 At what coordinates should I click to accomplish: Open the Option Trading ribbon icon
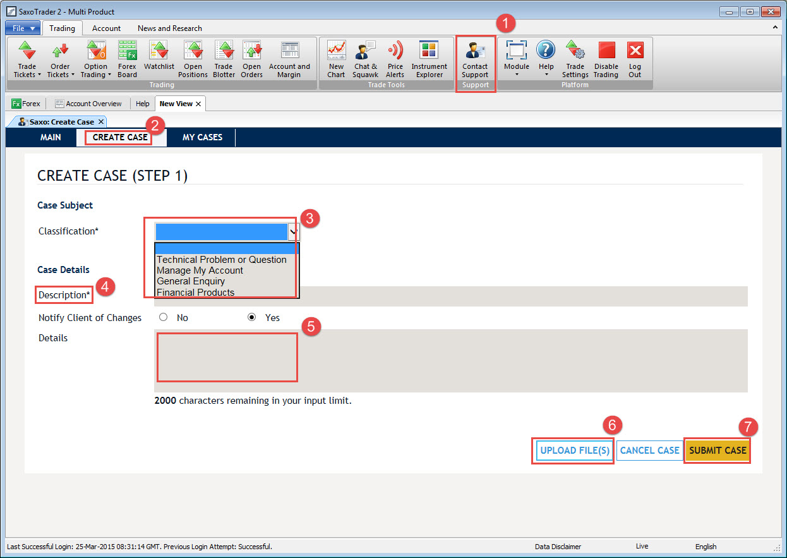pyautogui.click(x=95, y=59)
